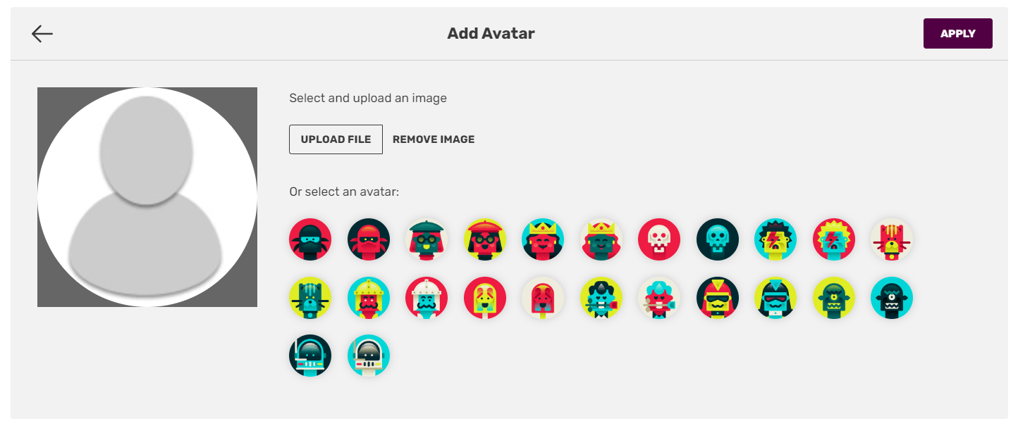The image size is (1018, 426).
Task: Go back using the left arrow
Action: coord(42,34)
